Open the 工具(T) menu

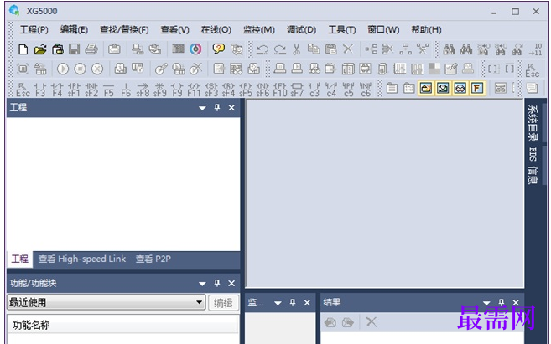coord(342,30)
